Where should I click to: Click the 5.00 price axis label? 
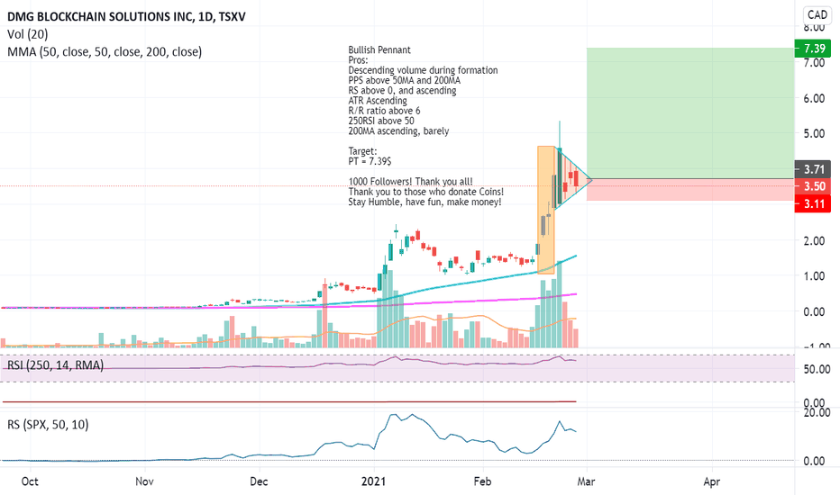click(x=814, y=134)
